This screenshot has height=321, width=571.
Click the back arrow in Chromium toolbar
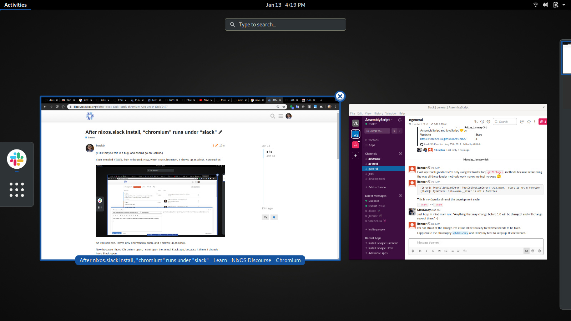point(45,107)
